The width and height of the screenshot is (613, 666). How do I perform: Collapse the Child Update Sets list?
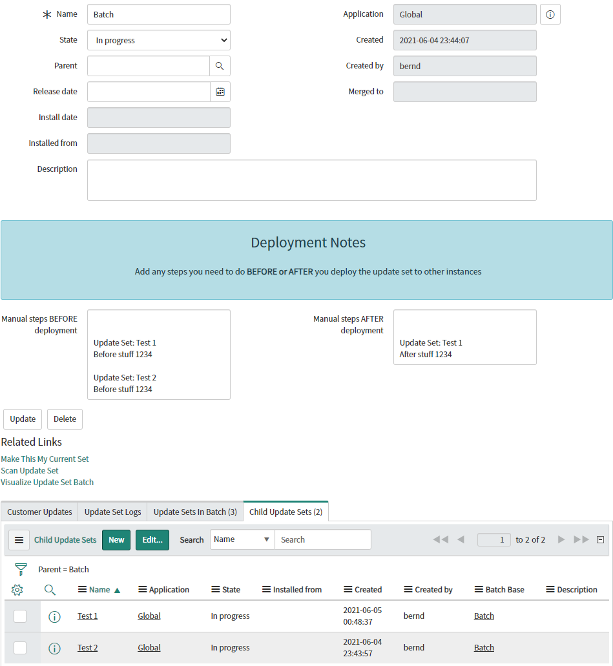point(600,540)
